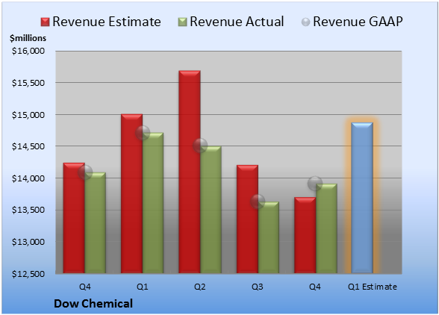Screen dimensions: 439x315
Task: Click the $14,000 y-axis label
Action: [28, 178]
